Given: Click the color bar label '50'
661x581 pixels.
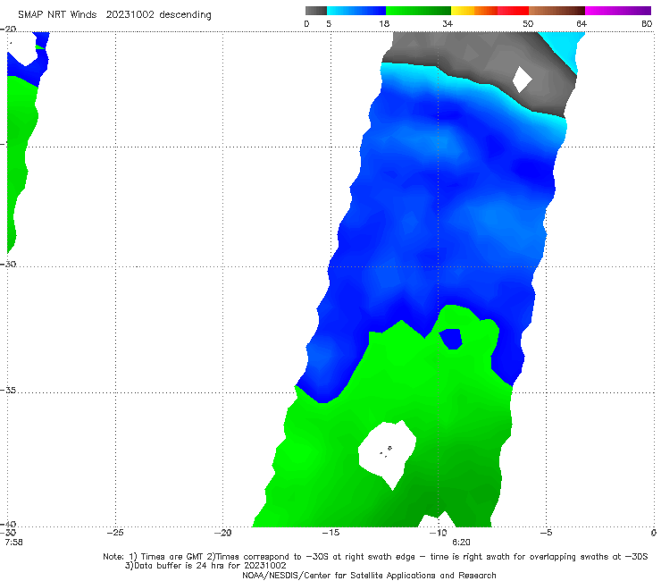Looking at the screenshot, I should coord(528,24).
